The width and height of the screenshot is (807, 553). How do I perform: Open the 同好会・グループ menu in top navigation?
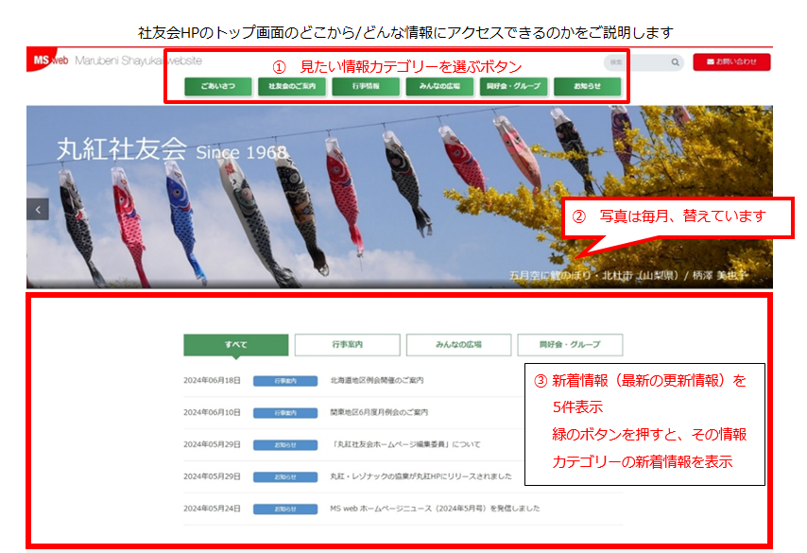tap(513, 87)
